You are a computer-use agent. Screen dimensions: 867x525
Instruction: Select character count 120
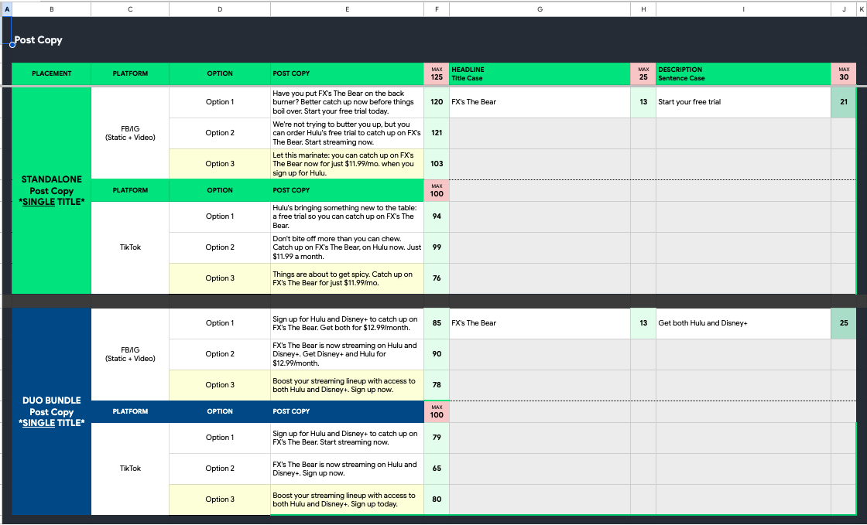coord(437,102)
